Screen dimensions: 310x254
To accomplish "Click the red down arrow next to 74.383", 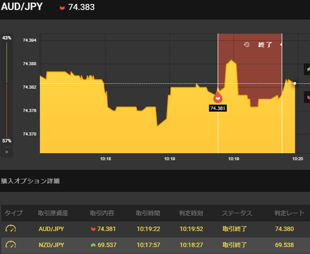I will 62,8.
